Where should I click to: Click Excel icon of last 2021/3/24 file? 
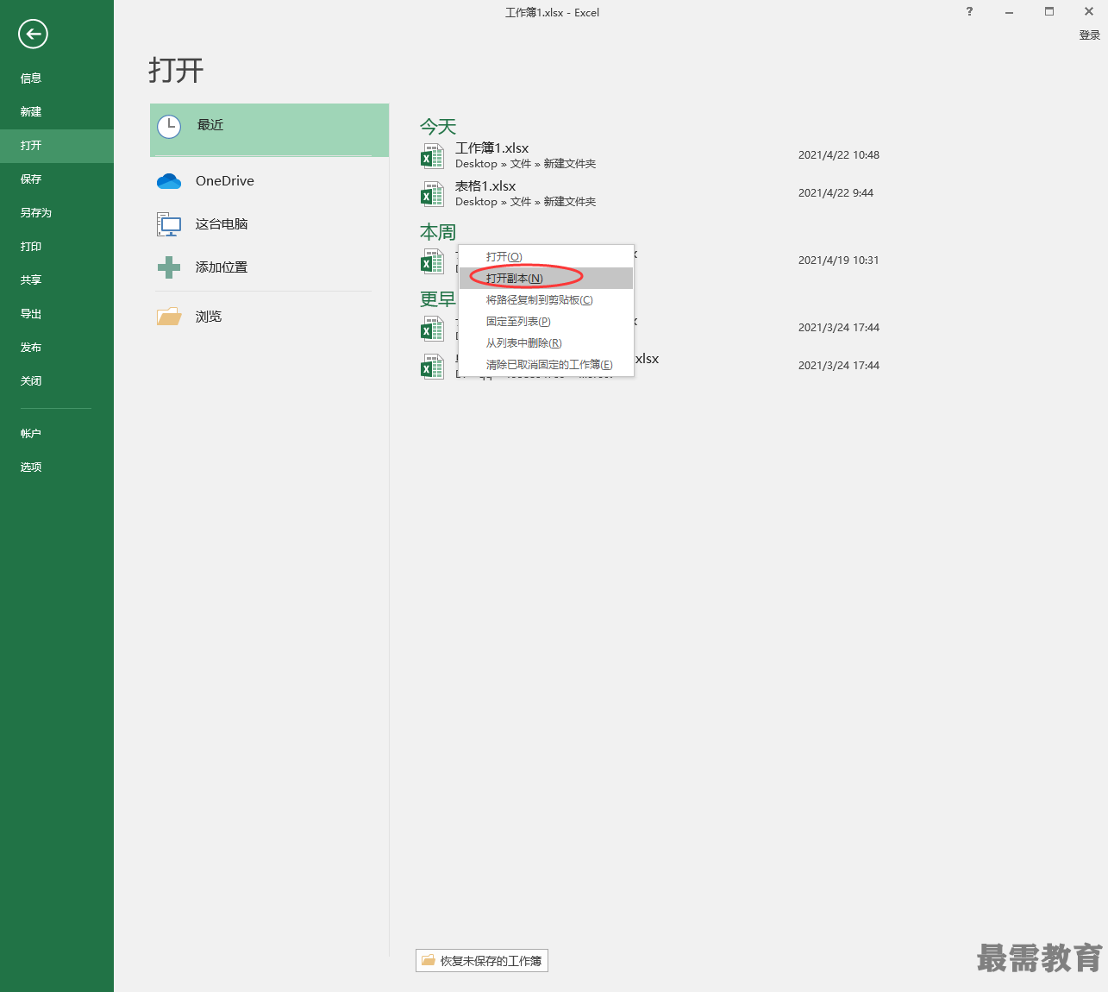click(x=432, y=367)
